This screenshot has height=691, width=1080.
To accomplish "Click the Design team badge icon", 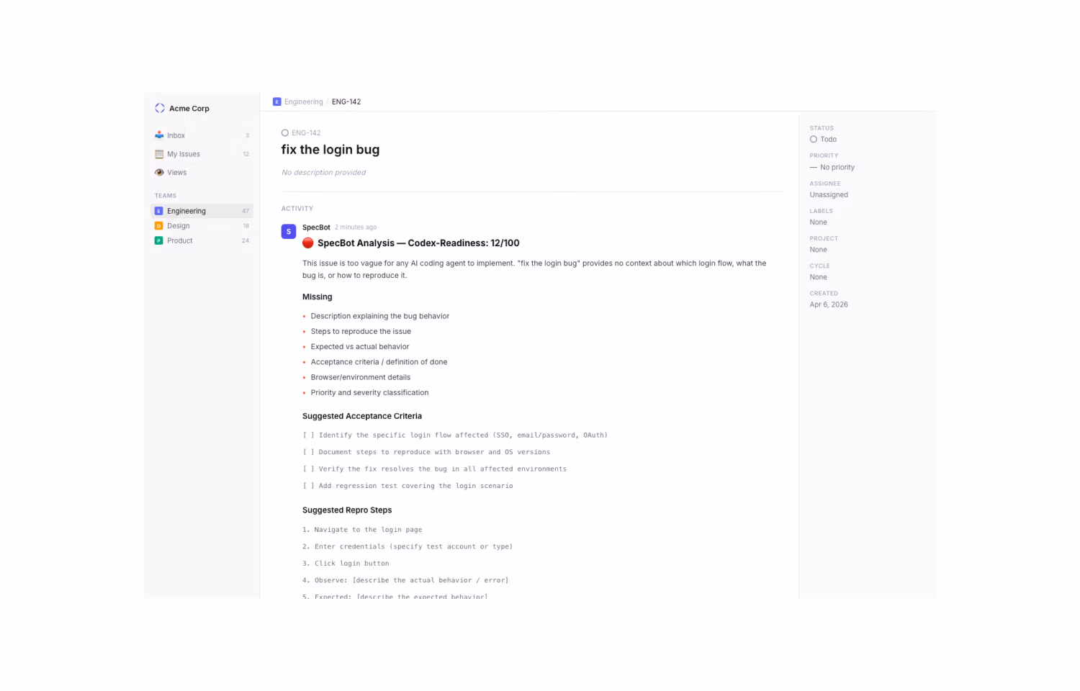I will [158, 225].
